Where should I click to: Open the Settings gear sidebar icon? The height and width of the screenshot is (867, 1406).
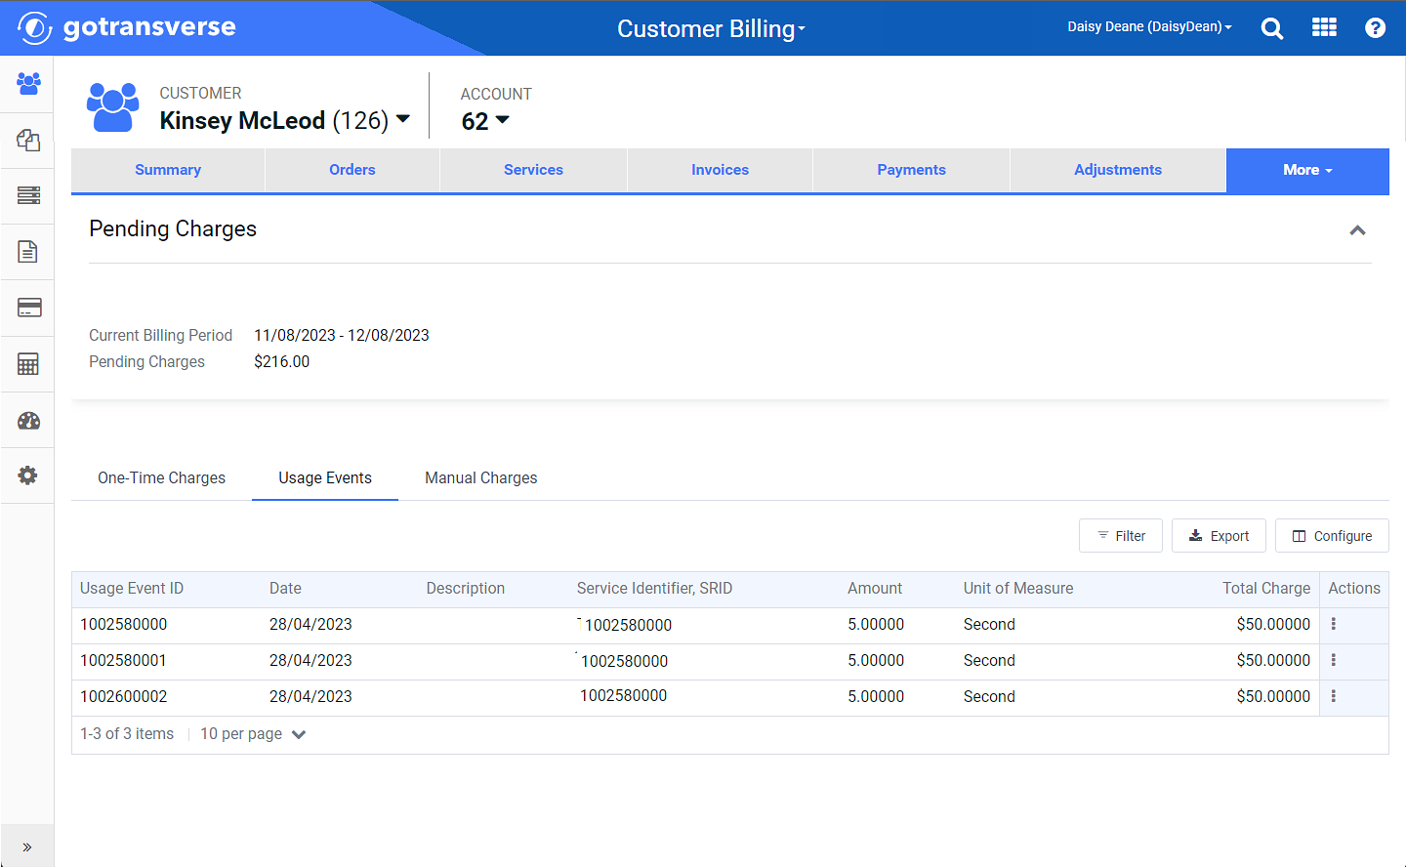[x=28, y=475]
